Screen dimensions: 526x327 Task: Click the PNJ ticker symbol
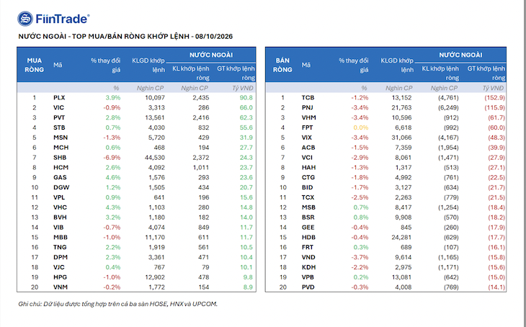click(x=307, y=107)
